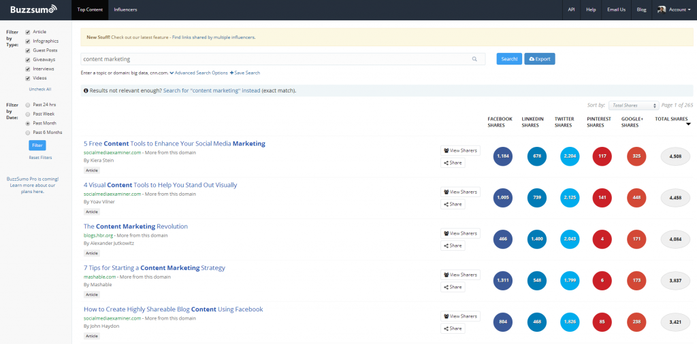Uncheck the Giveaways filter

pyautogui.click(x=28, y=60)
